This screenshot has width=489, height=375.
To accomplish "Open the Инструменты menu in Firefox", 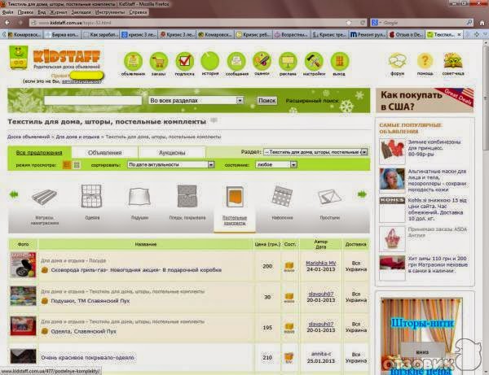I will coord(110,12).
